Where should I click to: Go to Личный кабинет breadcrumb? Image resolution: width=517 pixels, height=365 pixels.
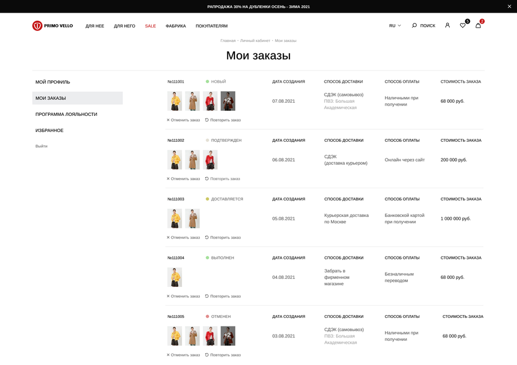point(255,41)
